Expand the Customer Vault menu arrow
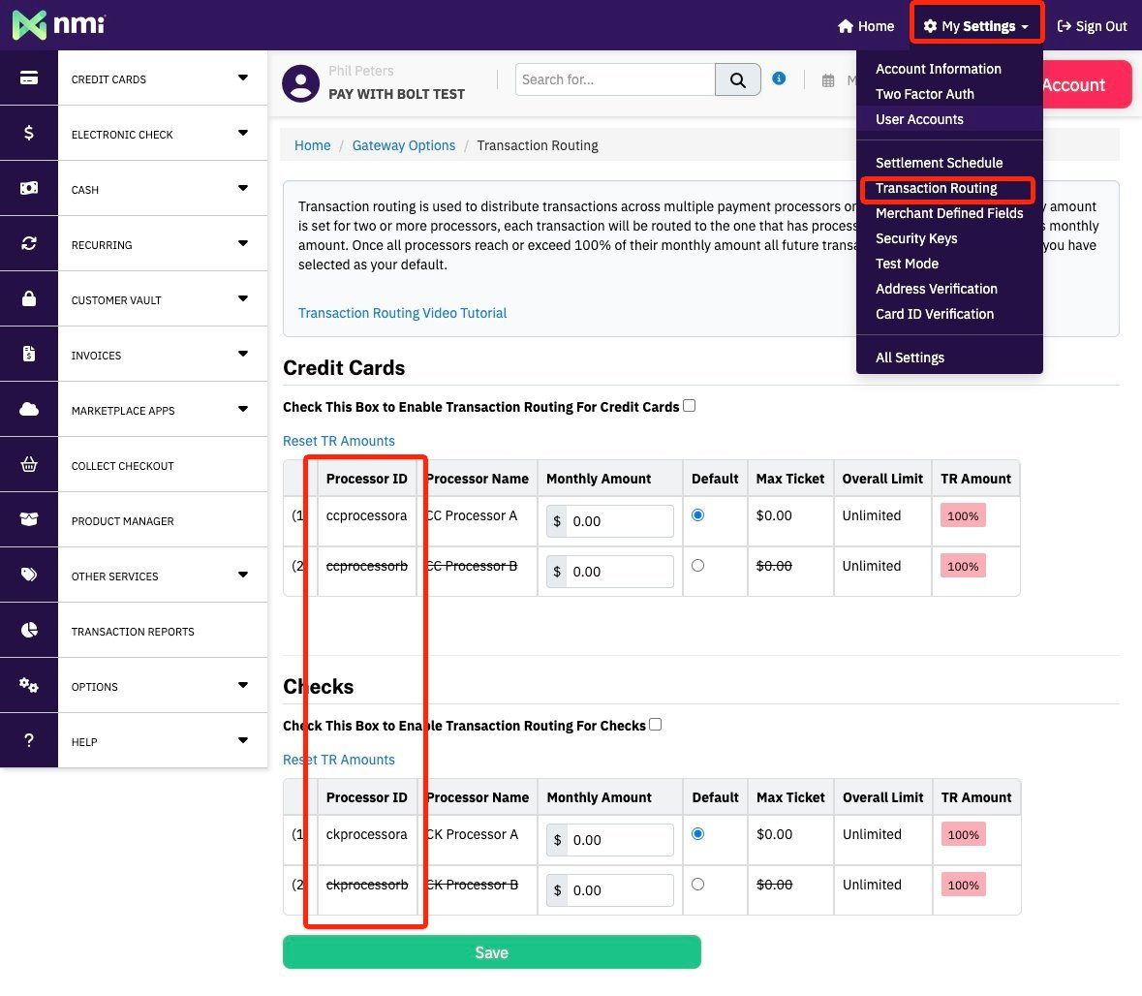This screenshot has height=996, width=1142. 243,298
